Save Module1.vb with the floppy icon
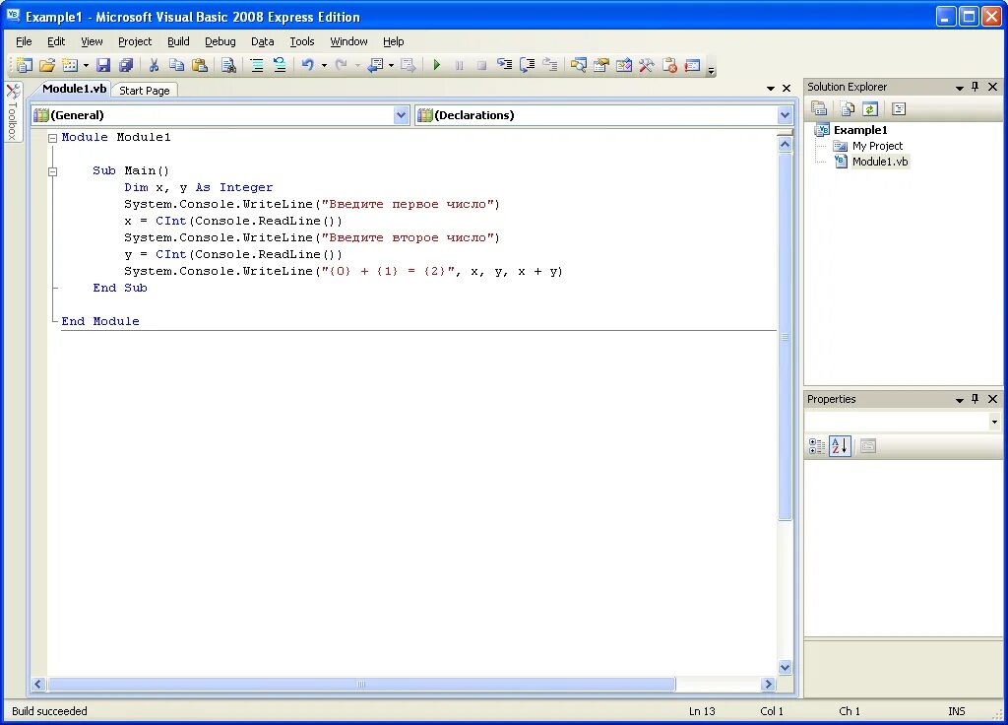1008x725 pixels. [103, 65]
